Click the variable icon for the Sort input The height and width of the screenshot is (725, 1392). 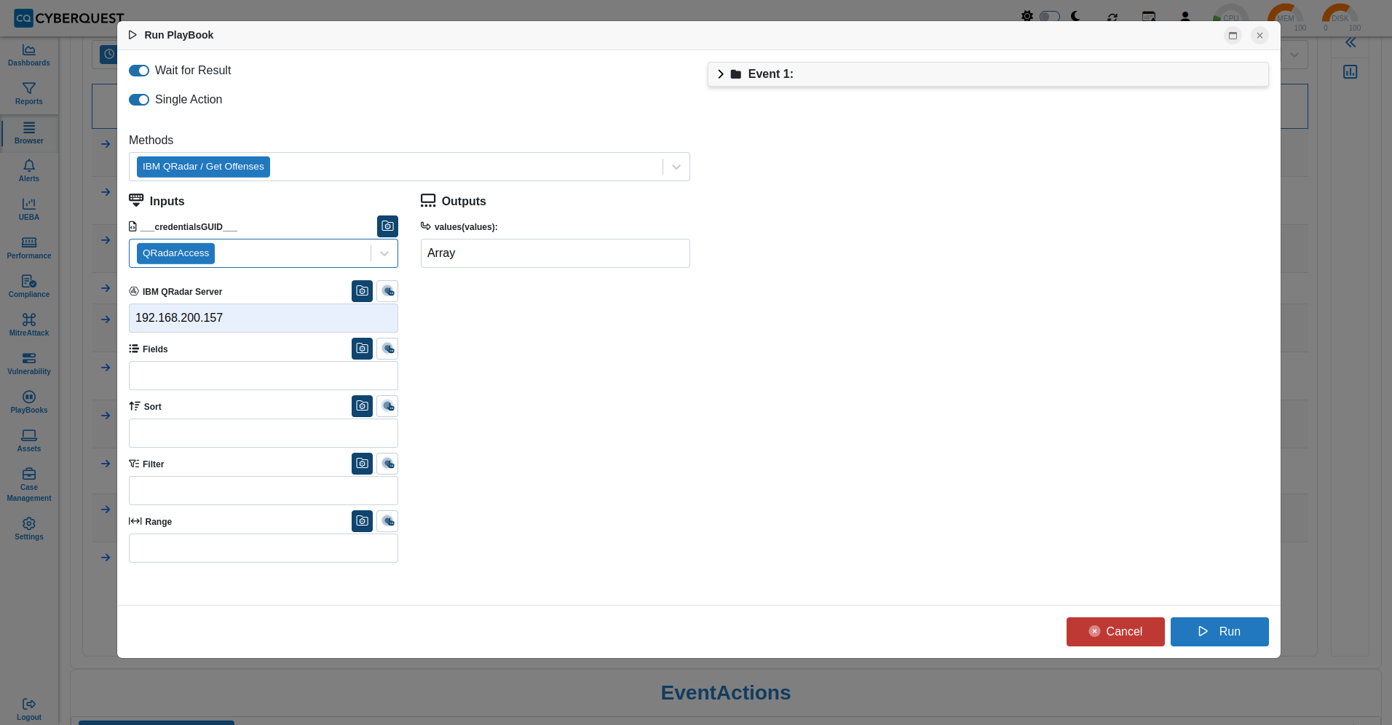coord(387,406)
